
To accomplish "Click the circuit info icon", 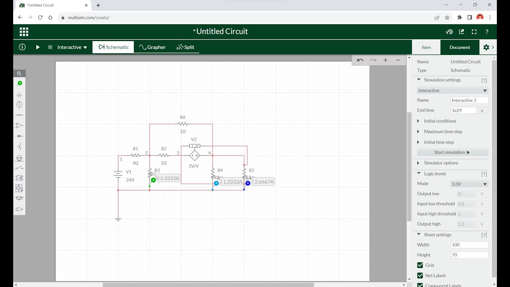I will tap(22, 47).
